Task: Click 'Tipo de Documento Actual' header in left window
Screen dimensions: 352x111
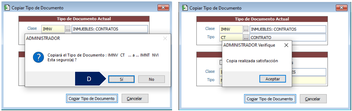Action: pos(84,19)
